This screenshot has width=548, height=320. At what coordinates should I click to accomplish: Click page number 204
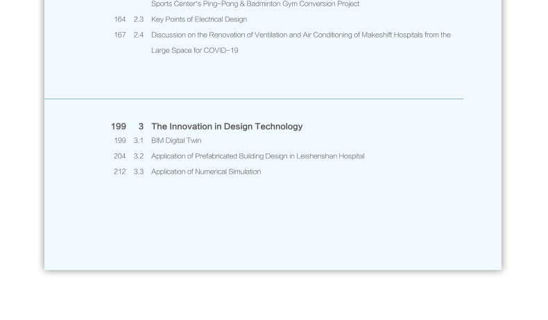click(120, 156)
